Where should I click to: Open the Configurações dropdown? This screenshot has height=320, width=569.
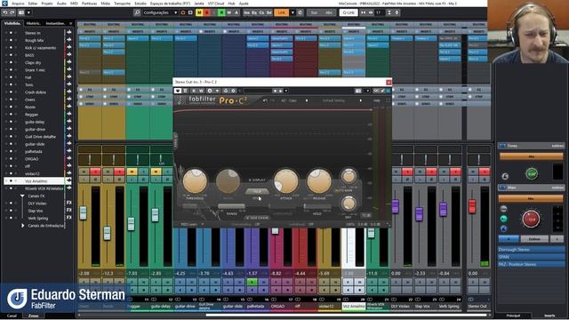[160, 12]
